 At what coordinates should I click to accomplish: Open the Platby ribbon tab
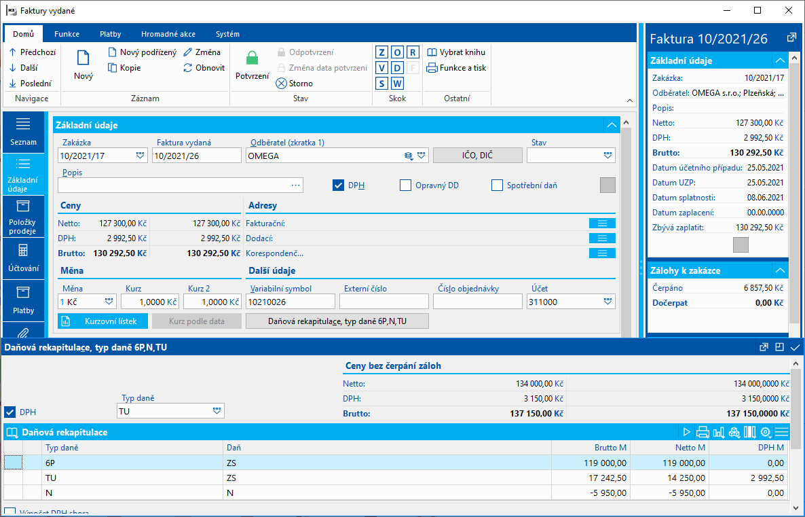[x=111, y=34]
